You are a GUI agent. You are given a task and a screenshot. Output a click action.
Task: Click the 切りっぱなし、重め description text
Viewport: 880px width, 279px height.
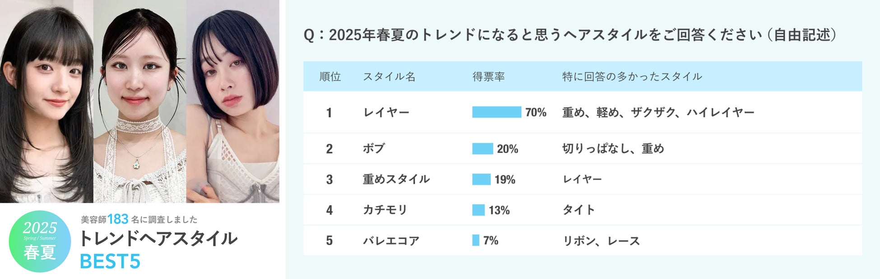613,149
